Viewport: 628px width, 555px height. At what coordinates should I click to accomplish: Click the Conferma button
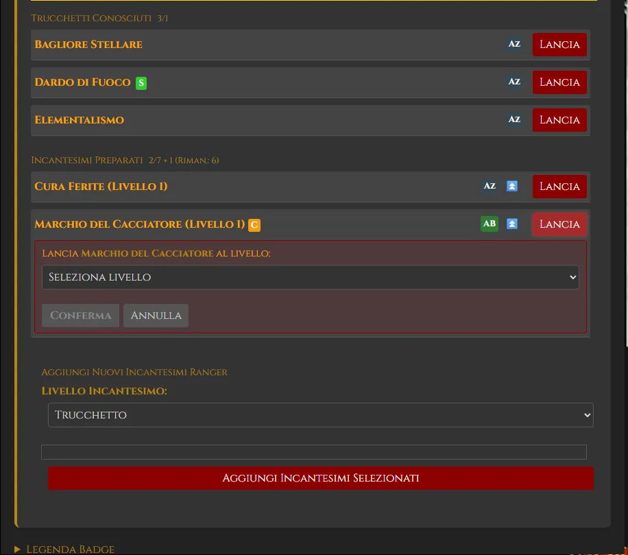point(80,316)
